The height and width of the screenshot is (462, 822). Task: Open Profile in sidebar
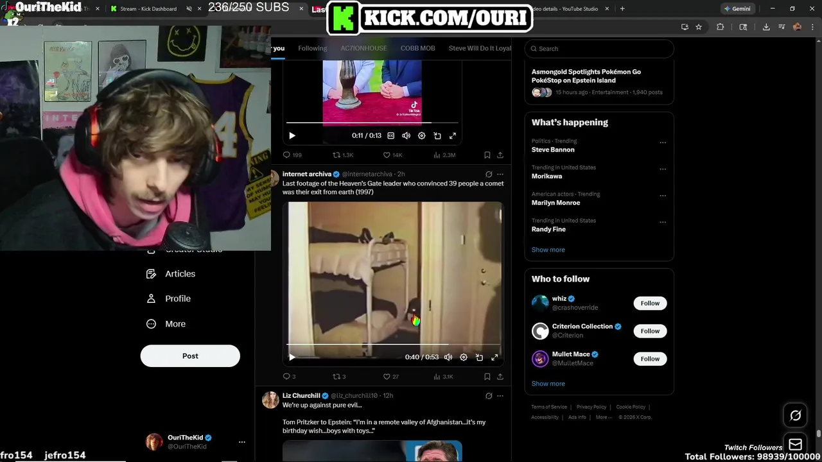coord(168,299)
